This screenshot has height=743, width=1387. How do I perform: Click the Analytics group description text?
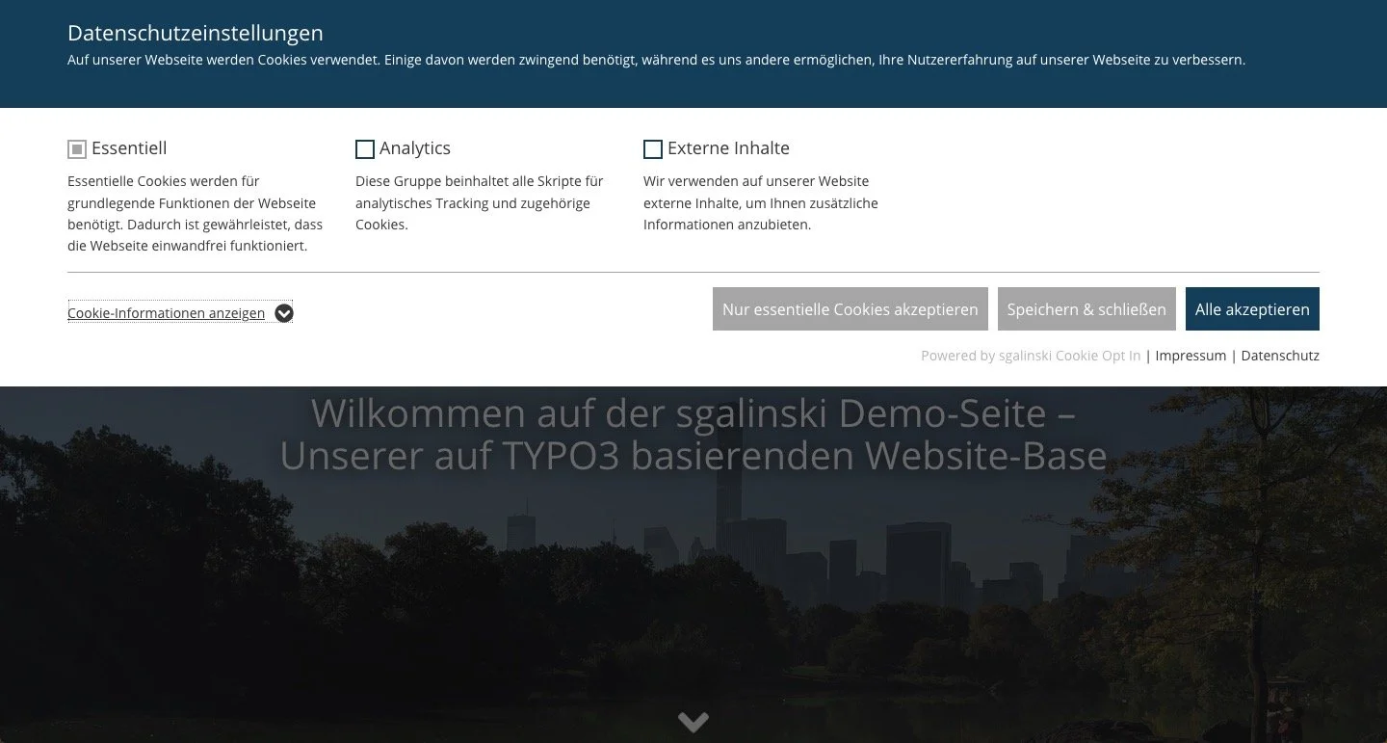(x=479, y=202)
